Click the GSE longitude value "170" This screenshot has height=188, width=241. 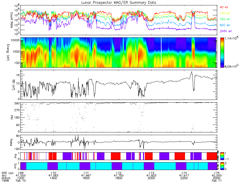tap(53, 173)
